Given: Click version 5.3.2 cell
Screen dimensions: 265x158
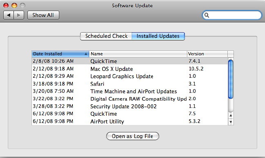Looking at the screenshot, I should 194,121.
